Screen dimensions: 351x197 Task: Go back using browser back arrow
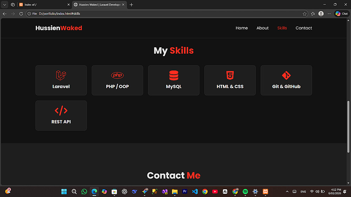click(x=5, y=14)
